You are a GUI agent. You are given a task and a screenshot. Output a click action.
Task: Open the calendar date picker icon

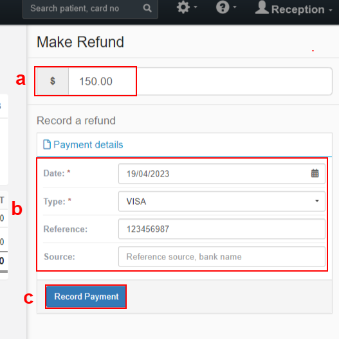point(315,173)
